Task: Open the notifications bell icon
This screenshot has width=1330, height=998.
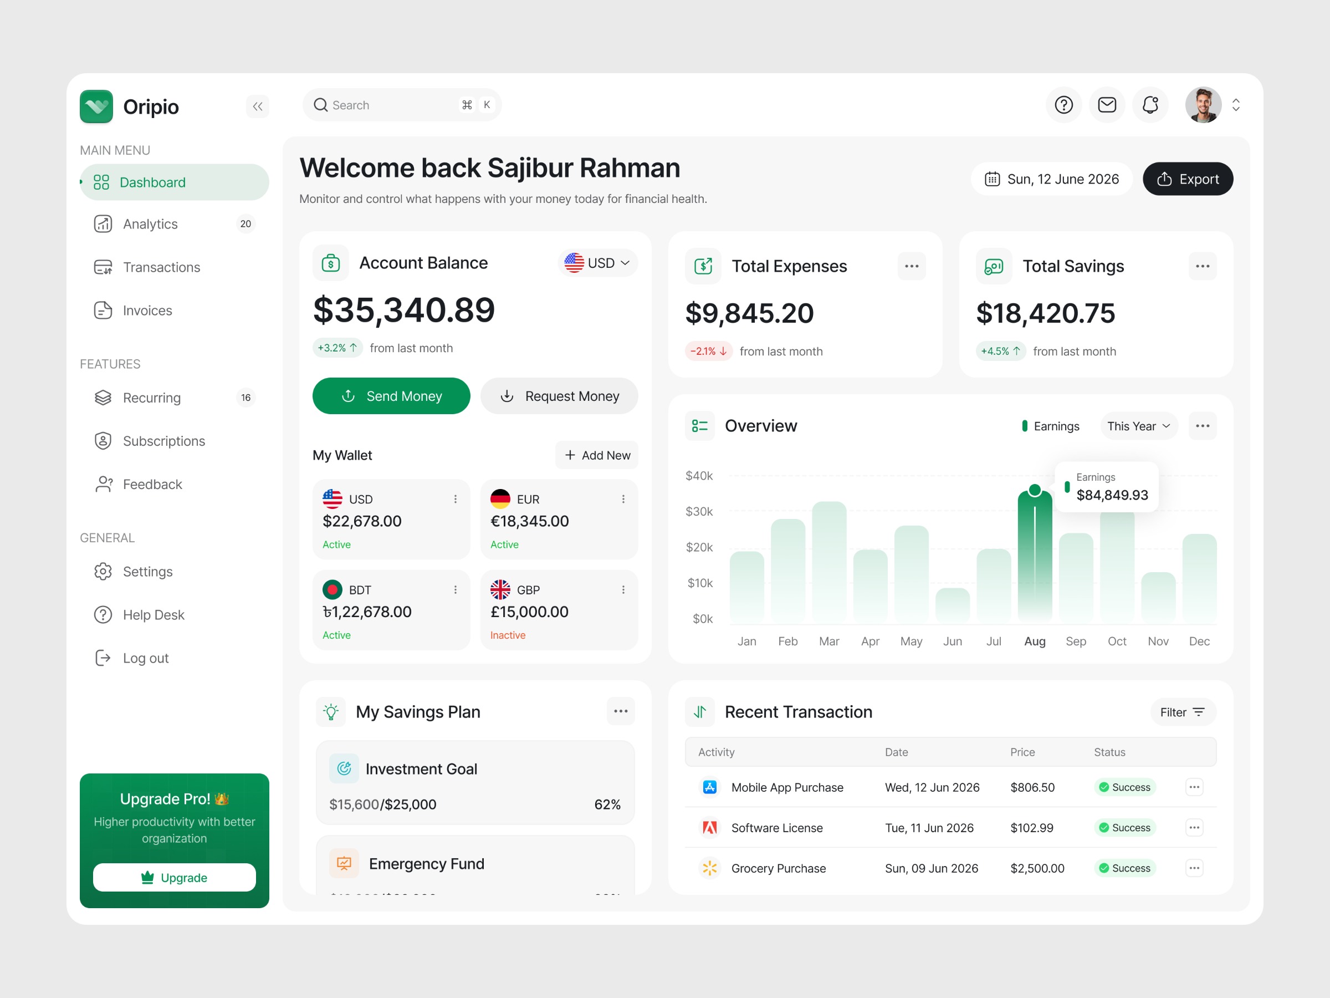Action: 1150,105
